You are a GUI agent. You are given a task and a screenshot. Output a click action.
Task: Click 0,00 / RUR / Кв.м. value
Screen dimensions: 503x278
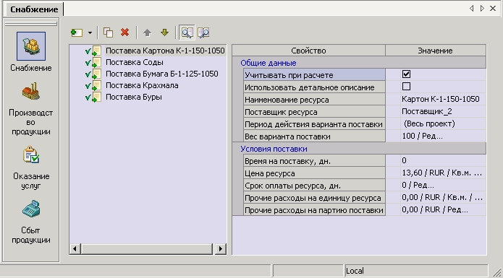[x=442, y=197]
